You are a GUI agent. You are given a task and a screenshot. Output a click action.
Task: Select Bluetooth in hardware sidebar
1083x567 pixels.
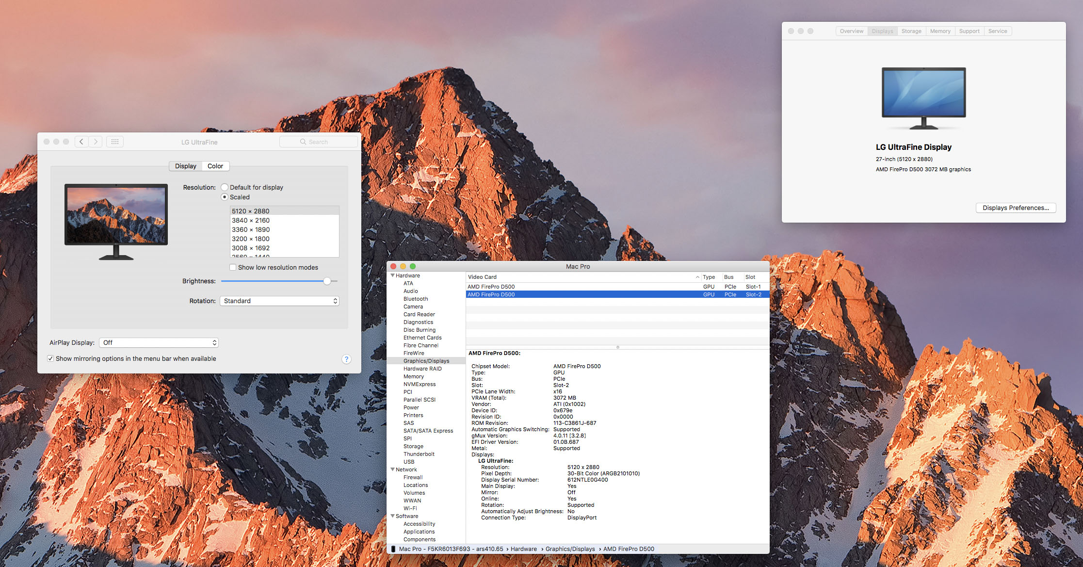pos(416,299)
